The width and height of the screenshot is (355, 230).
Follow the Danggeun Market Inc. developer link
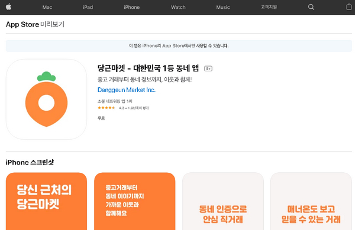[127, 90]
